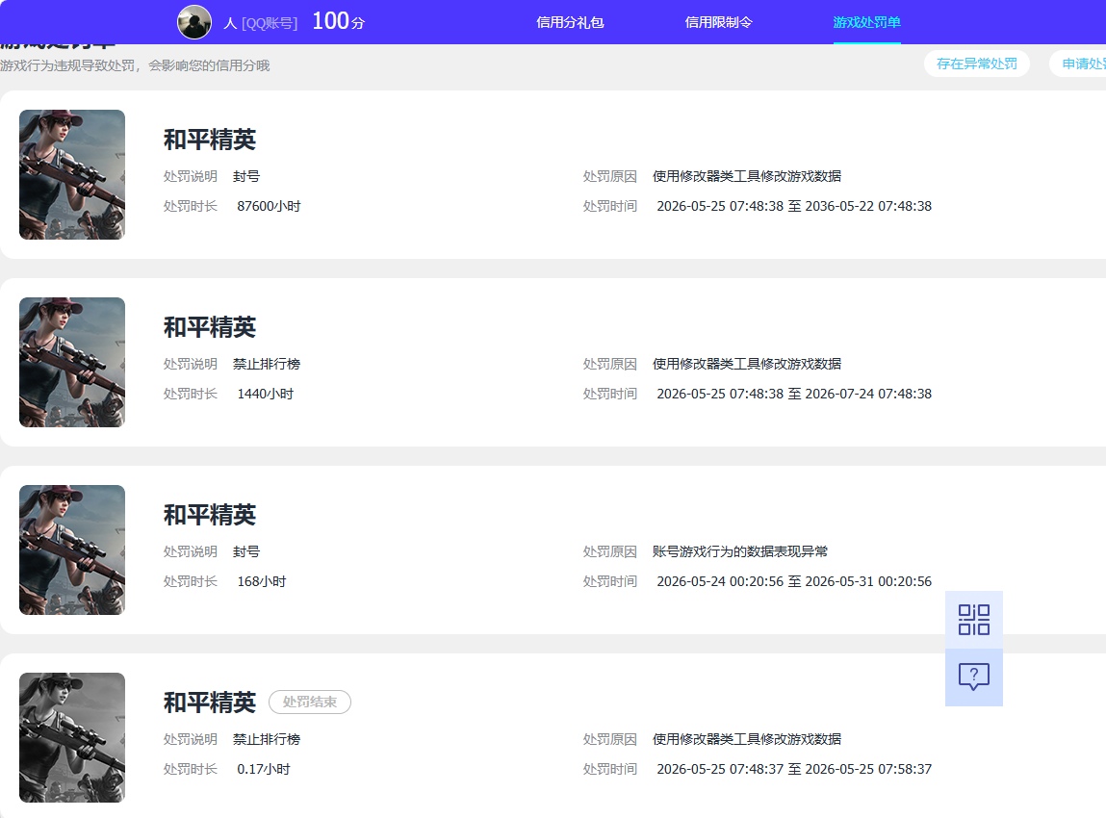Select the 87600小时 duration value
The width and height of the screenshot is (1106, 818).
(269, 206)
